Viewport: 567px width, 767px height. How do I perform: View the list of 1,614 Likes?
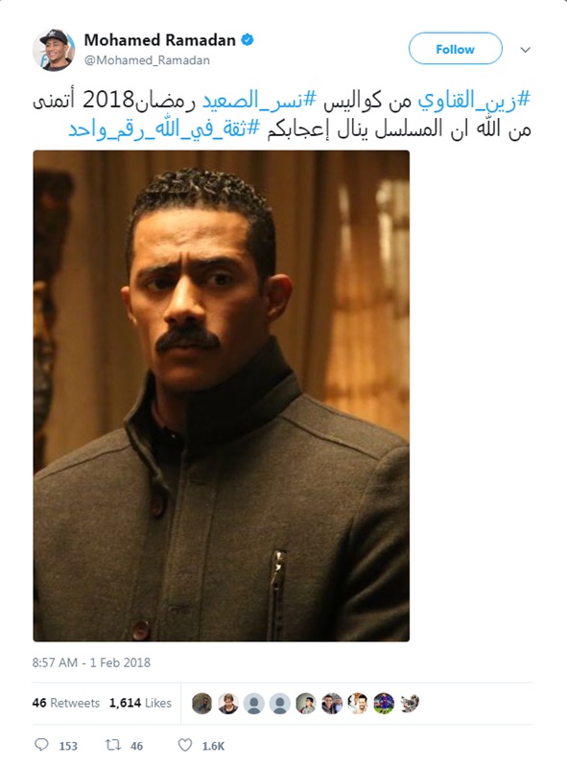(x=140, y=703)
